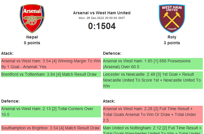Select Brentford vs Tottenham Match Result Draw

[x=51, y=74]
